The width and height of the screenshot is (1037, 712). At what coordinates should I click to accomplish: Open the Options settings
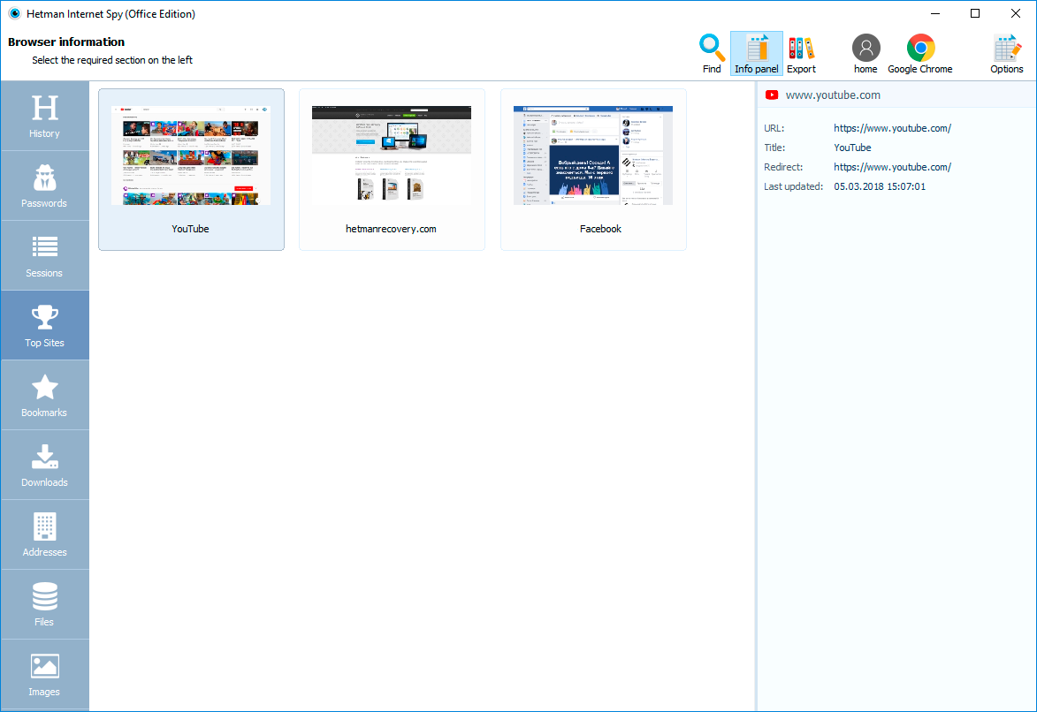coord(1007,54)
